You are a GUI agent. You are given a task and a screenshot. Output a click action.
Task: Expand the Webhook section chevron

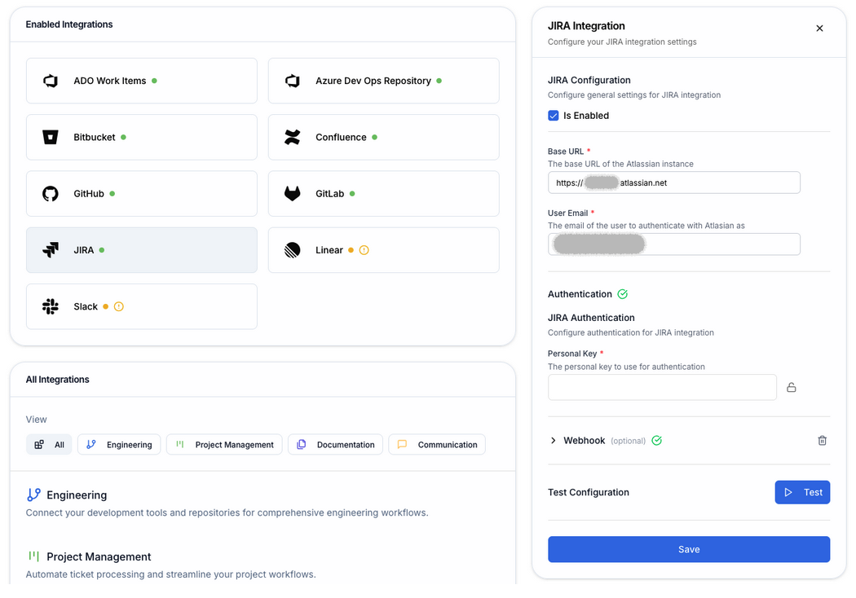(x=553, y=440)
